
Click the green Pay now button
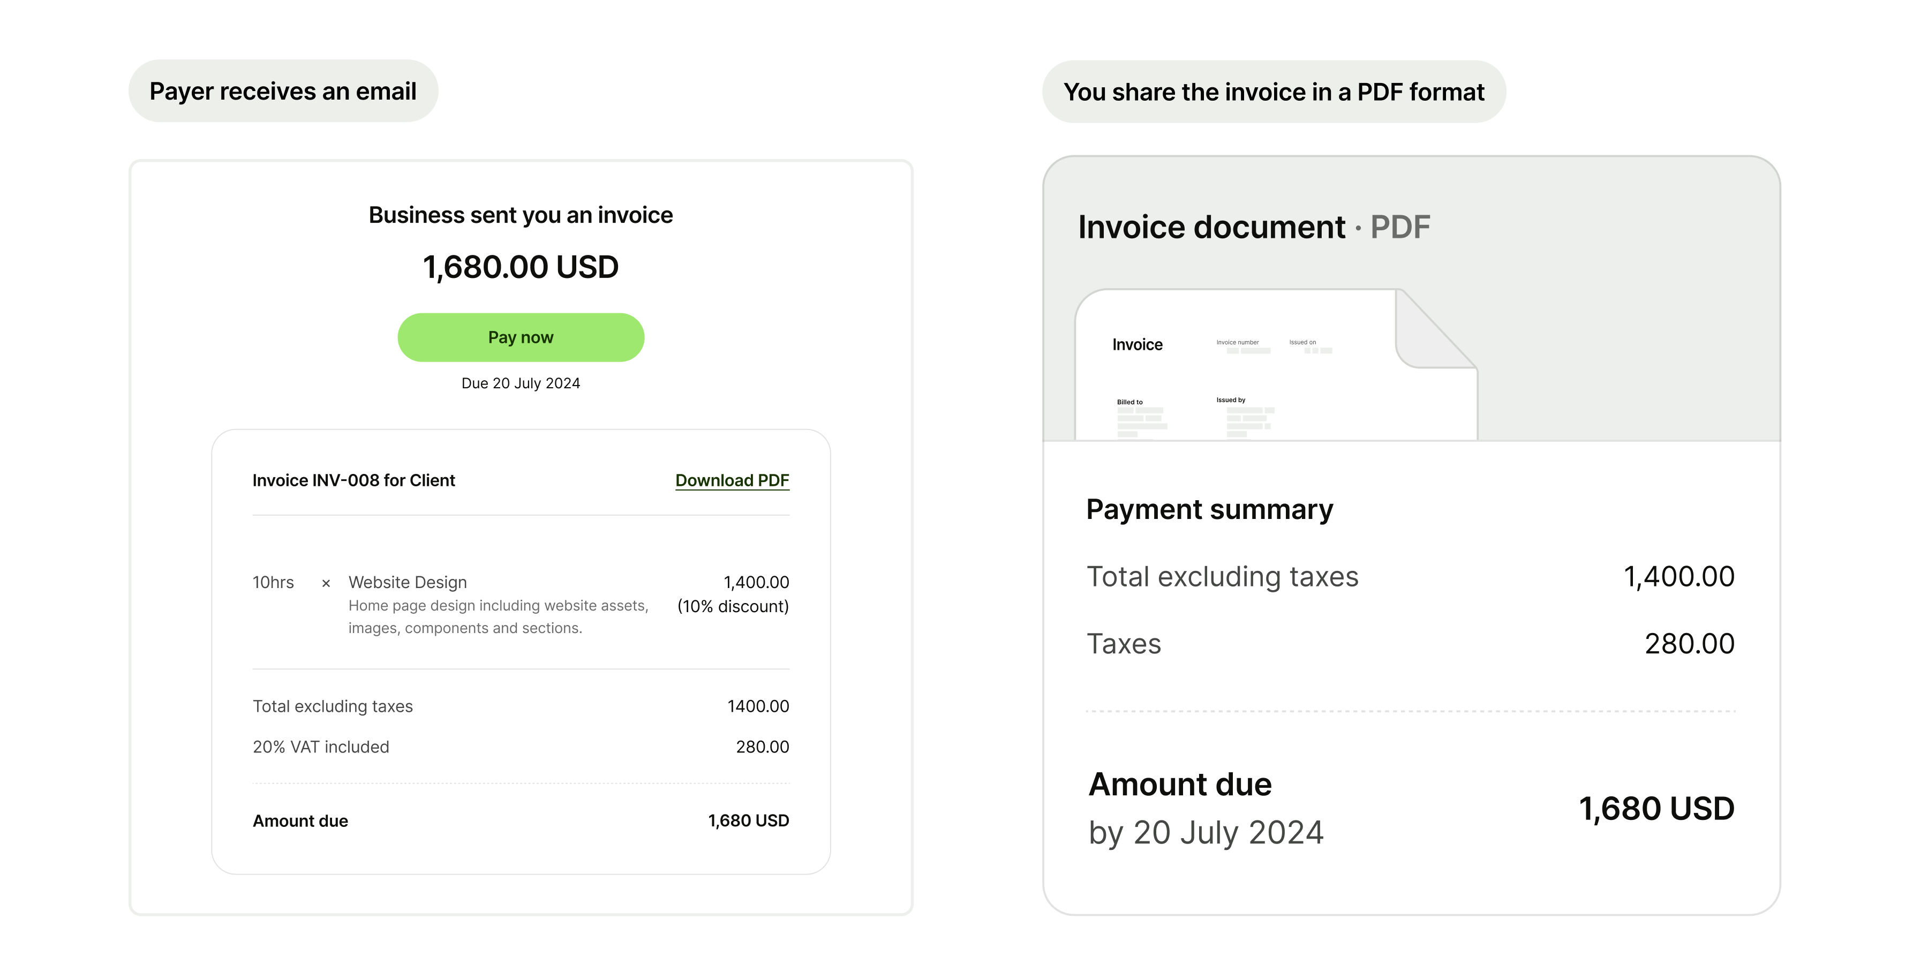(520, 337)
